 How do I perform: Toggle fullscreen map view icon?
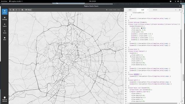[13, 10]
